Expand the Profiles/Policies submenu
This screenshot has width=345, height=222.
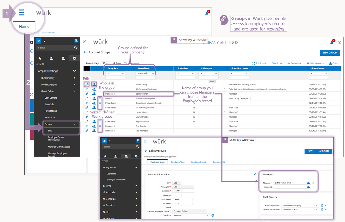[x=75, y=85]
